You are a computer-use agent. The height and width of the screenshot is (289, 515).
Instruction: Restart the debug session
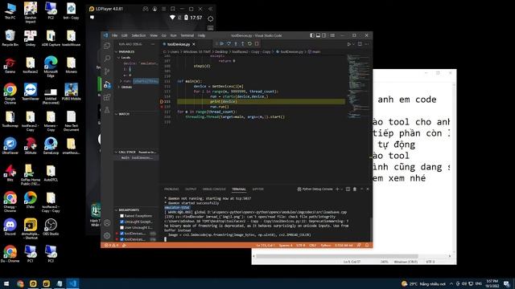tap(249, 44)
